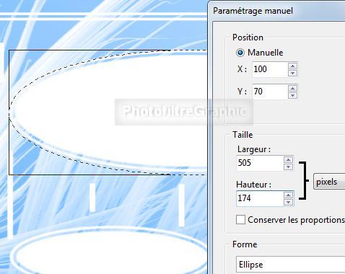This screenshot has height=274, width=345.
Task: Select the Manuelle position radio button
Action: (x=240, y=53)
